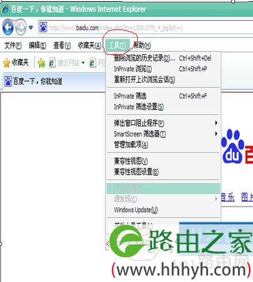This screenshot has height=282, width=253.
Task: Click the 音乐 link on Baidu page
Action: 228,197
